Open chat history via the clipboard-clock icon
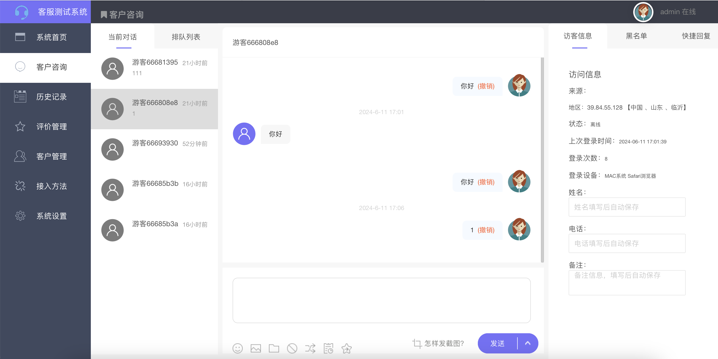The width and height of the screenshot is (718, 359). point(328,348)
